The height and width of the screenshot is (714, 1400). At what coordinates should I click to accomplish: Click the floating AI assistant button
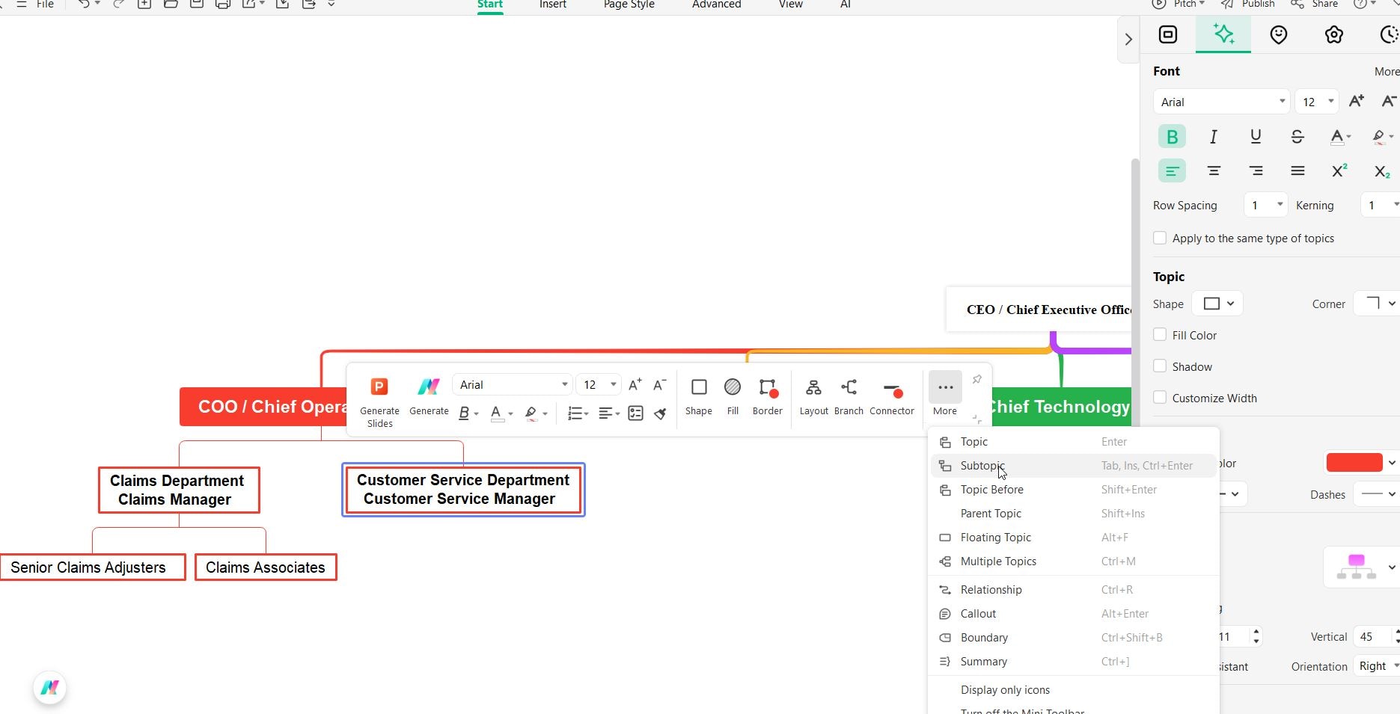[x=50, y=687]
